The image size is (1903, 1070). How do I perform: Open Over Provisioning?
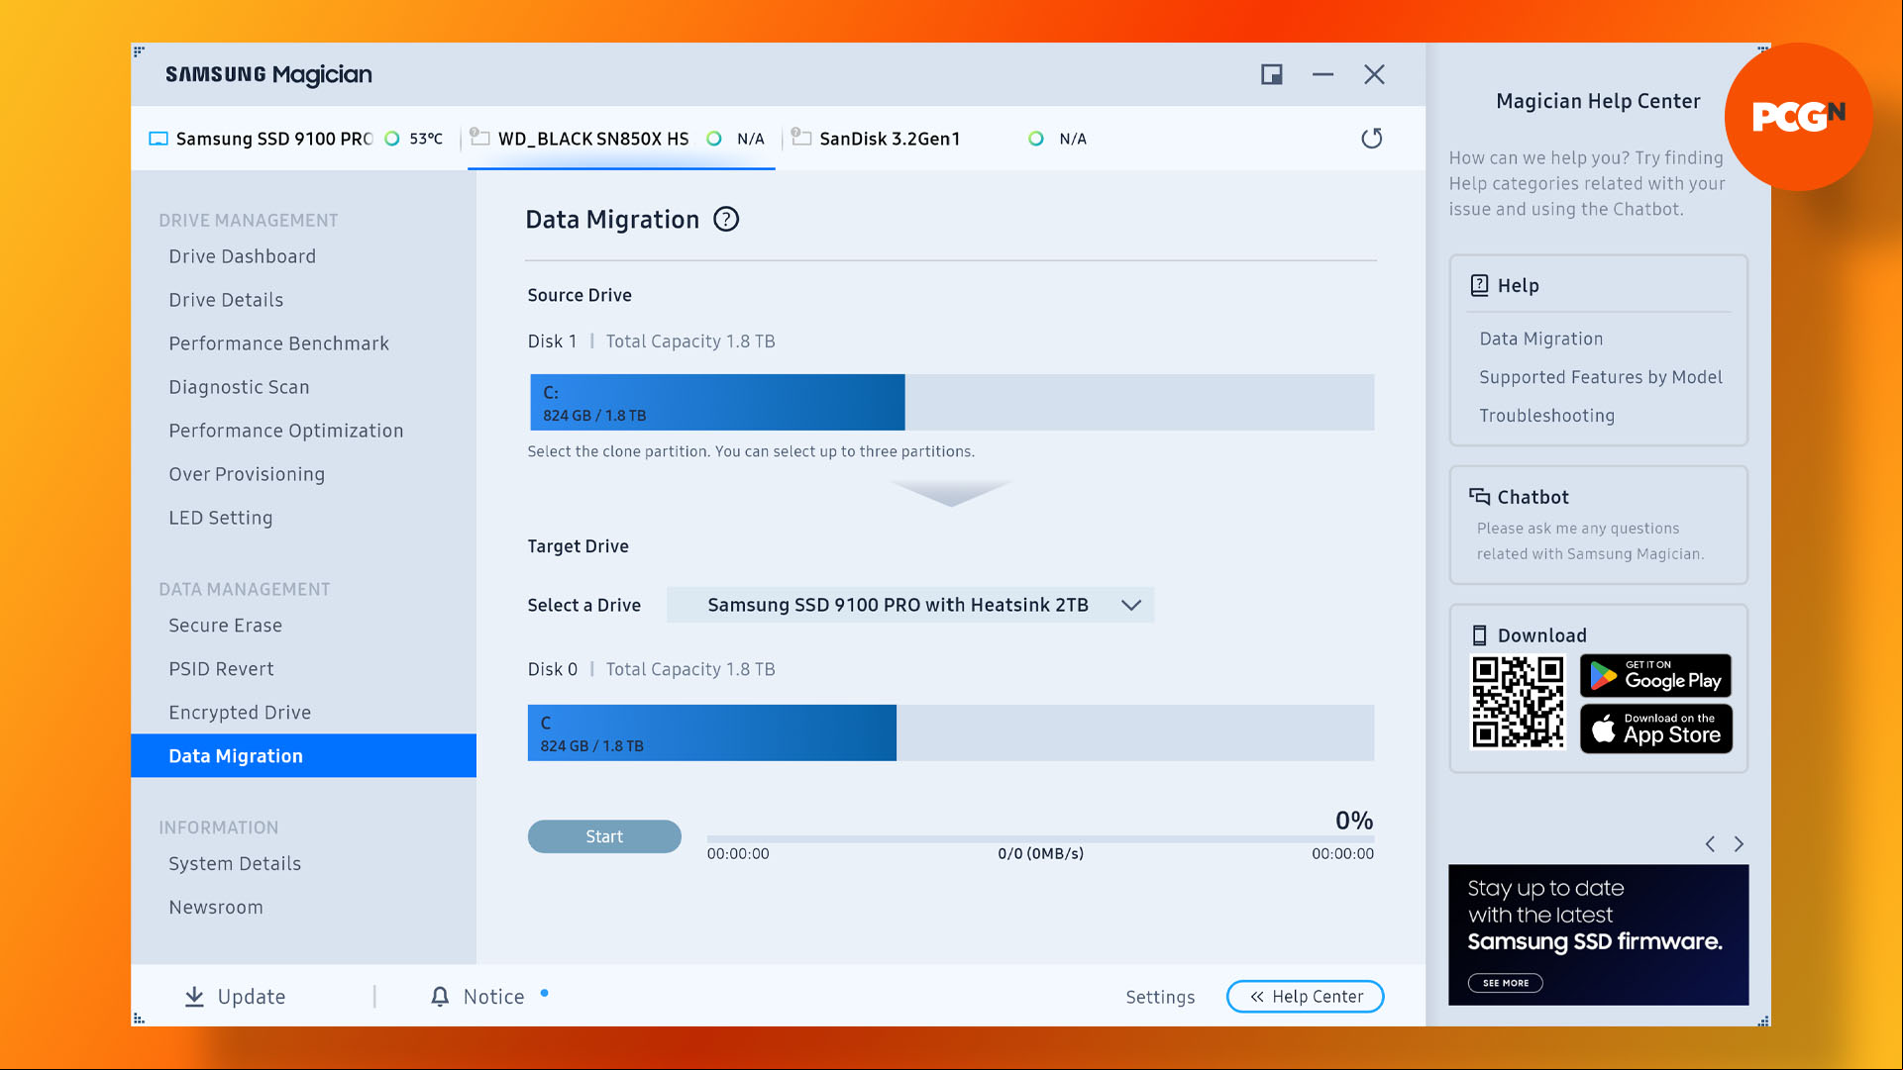247,474
